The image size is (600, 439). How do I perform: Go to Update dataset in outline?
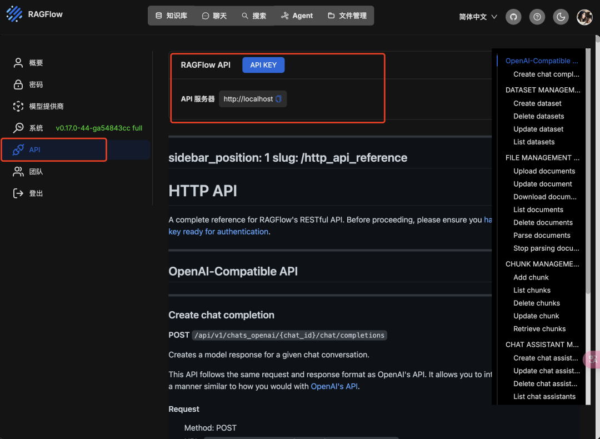click(x=538, y=129)
